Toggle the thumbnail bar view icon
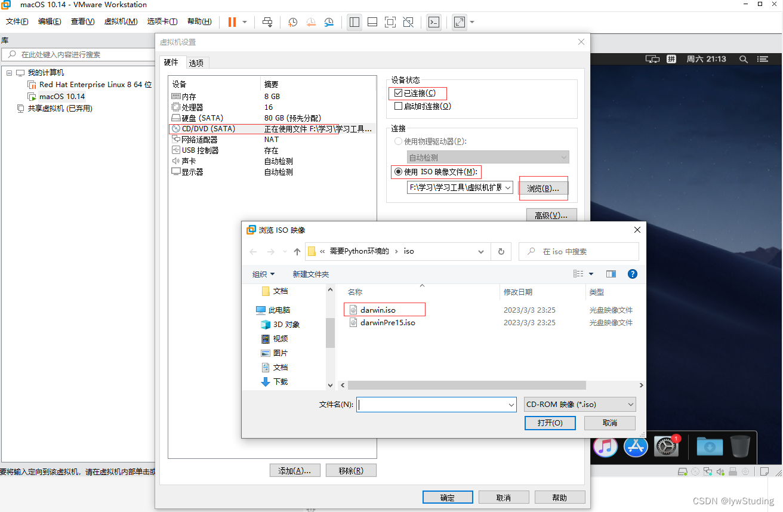The image size is (783, 512). (372, 22)
